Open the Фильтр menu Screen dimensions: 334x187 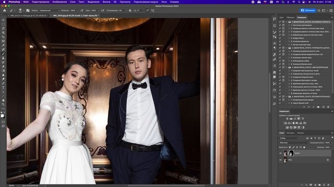(x=106, y=2)
